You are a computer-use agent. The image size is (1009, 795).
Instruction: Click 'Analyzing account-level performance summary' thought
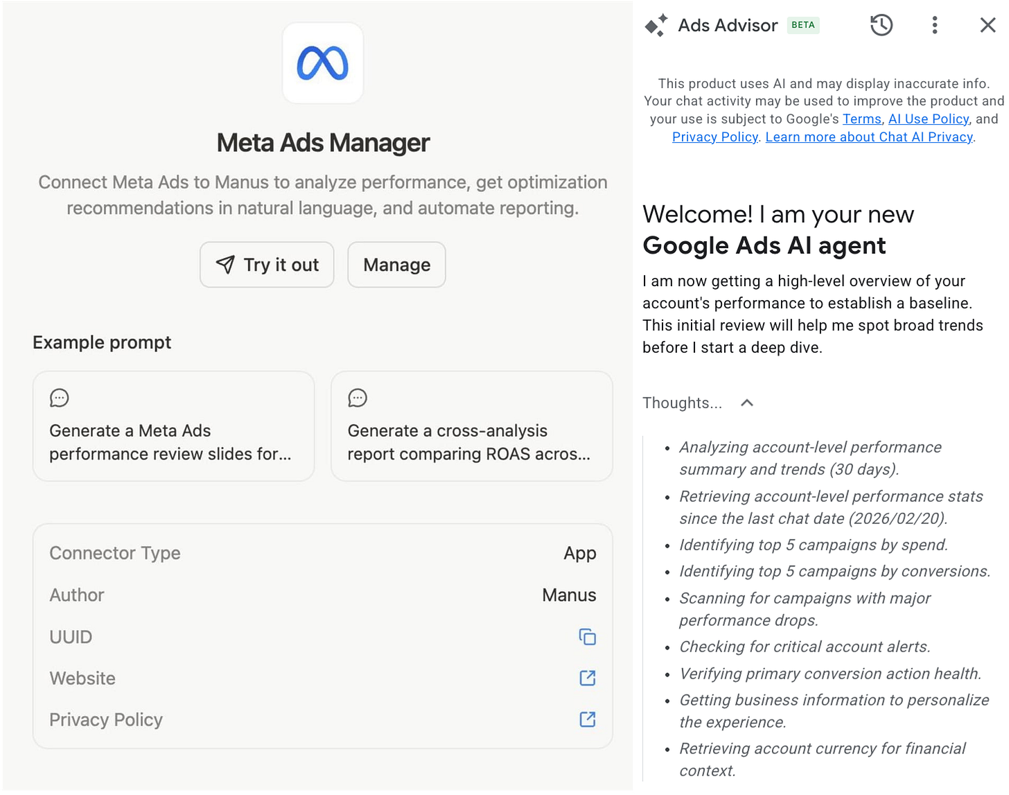click(x=810, y=458)
